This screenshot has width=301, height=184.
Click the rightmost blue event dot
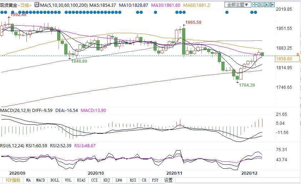pyautogui.click(x=255, y=12)
